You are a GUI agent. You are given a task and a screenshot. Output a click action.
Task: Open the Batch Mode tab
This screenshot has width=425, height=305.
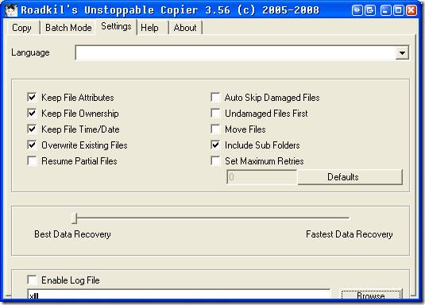[68, 28]
